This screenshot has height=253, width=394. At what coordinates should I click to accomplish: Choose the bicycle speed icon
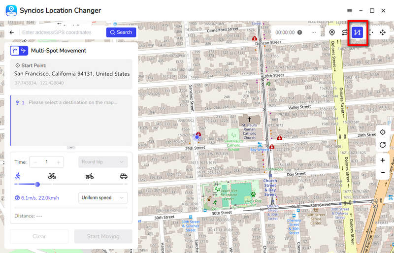tap(52, 176)
